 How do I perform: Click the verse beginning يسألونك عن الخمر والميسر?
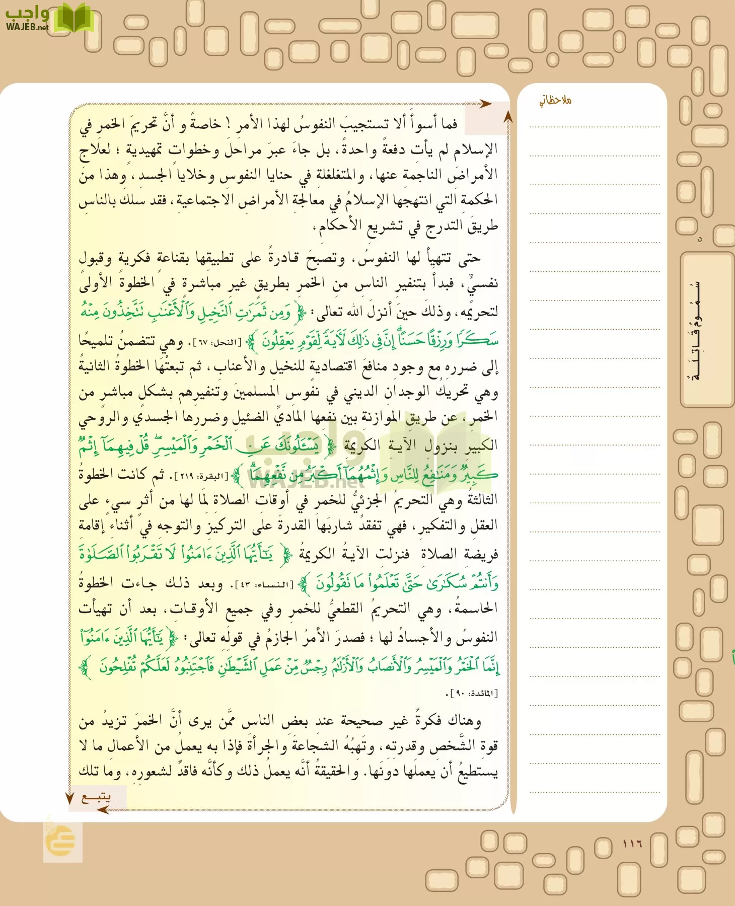pos(207,445)
